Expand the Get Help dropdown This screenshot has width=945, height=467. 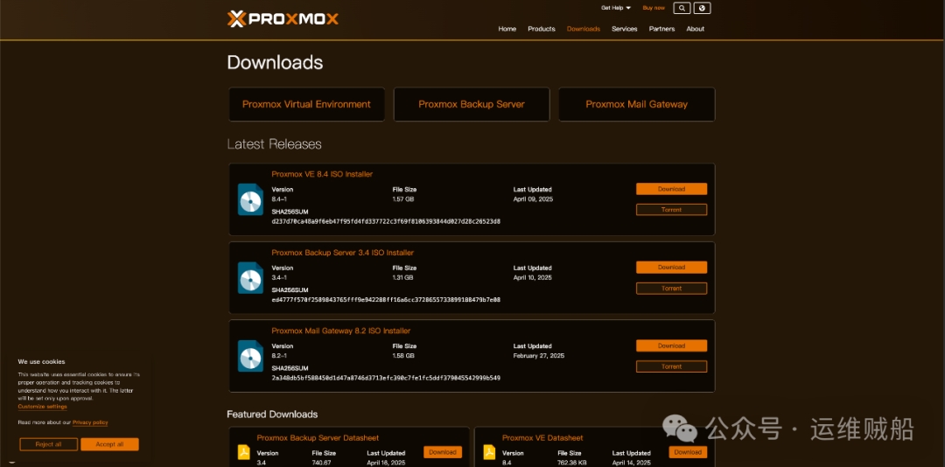(x=616, y=8)
